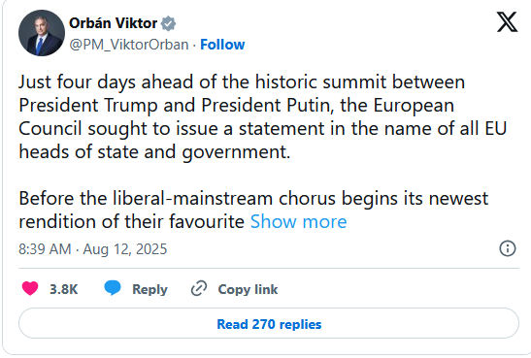Click the 3.8K like count
This screenshot has height=358, width=531.
[64, 289]
